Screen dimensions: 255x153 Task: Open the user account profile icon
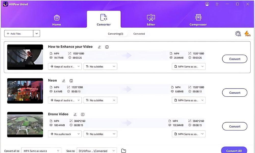[207, 4]
